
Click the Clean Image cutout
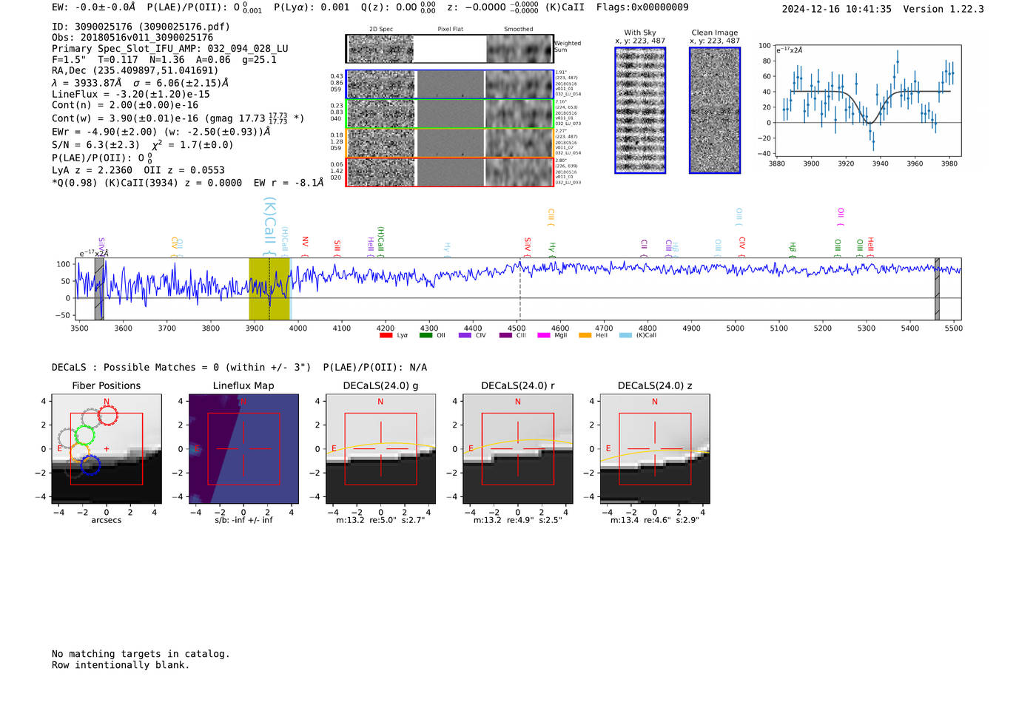point(715,110)
